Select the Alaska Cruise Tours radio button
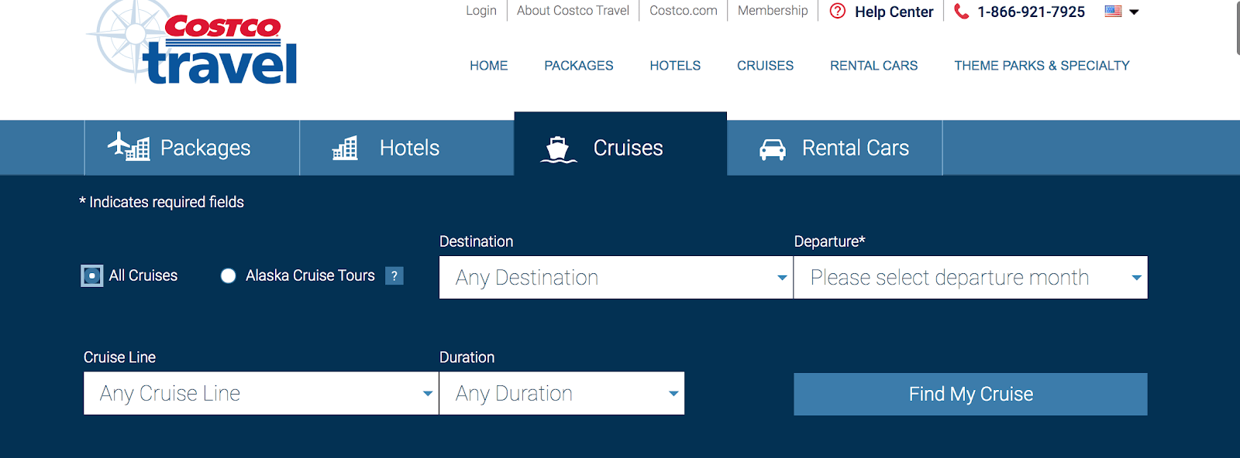The height and width of the screenshot is (458, 1240). coord(228,275)
